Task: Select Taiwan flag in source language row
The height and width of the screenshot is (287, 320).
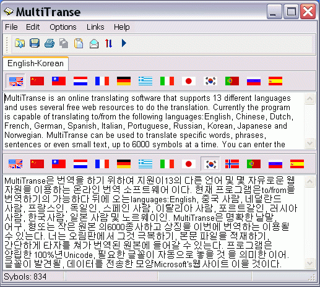Action: click(x=59, y=81)
